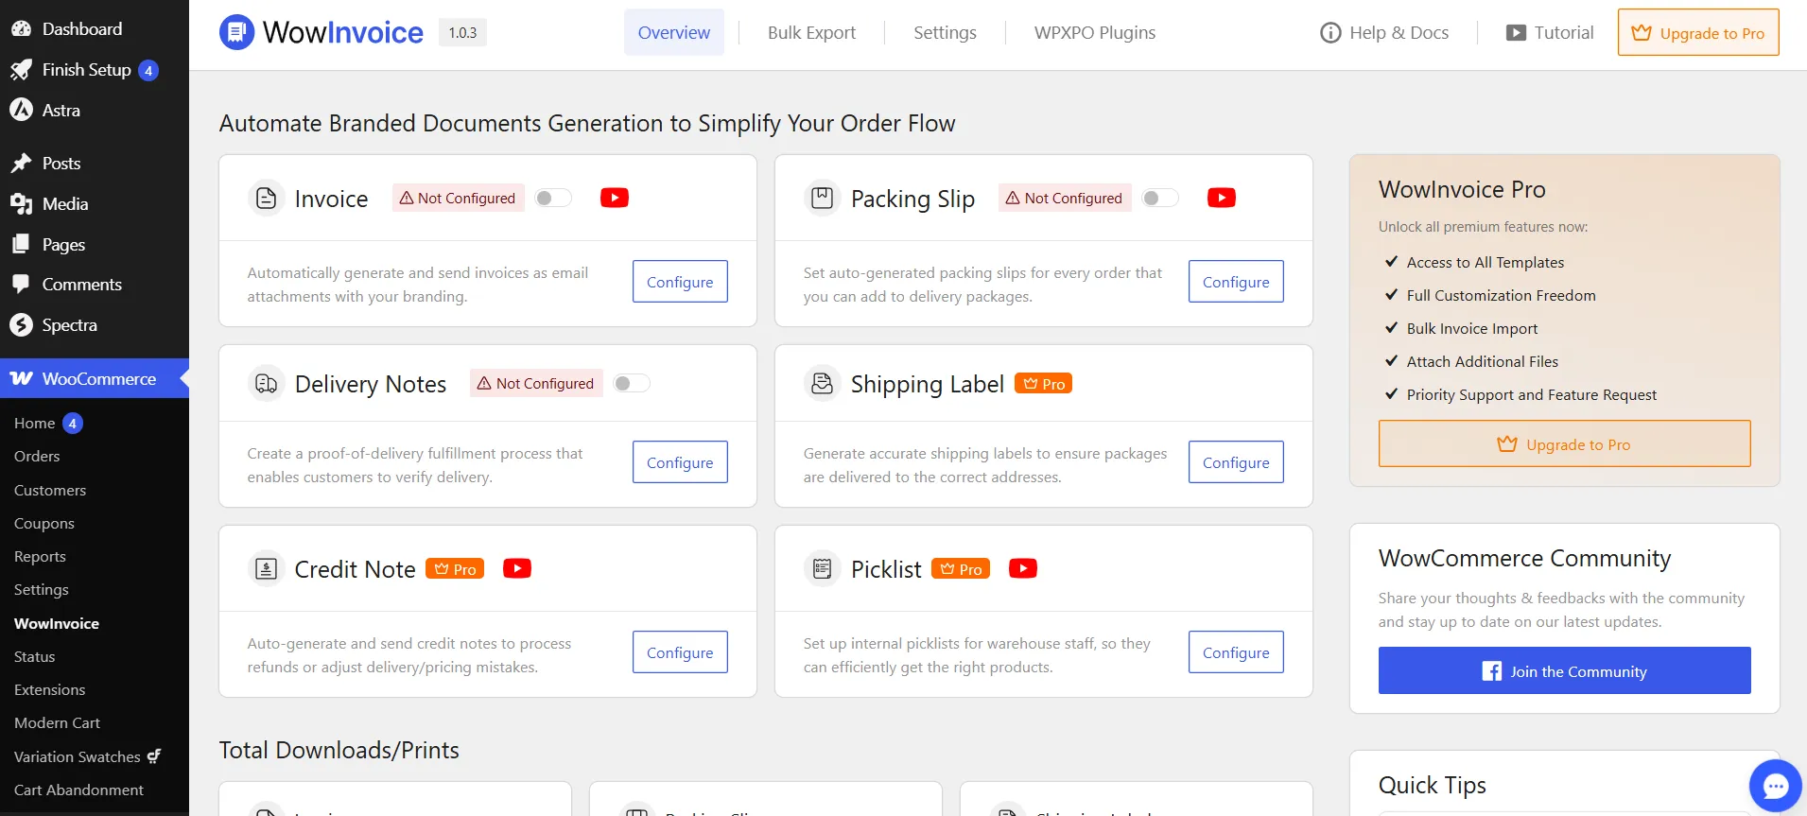Open the Settings tab in WowInvoice

(x=945, y=32)
